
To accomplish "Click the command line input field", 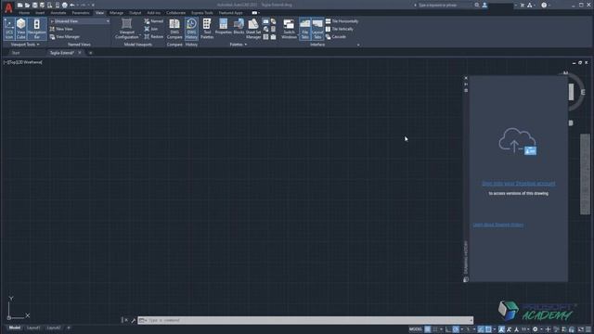I will (x=305, y=320).
